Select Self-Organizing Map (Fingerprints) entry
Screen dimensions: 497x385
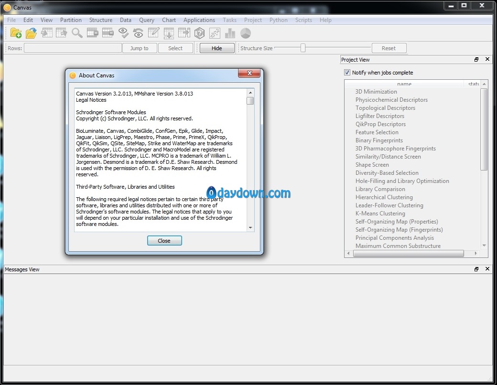point(399,230)
